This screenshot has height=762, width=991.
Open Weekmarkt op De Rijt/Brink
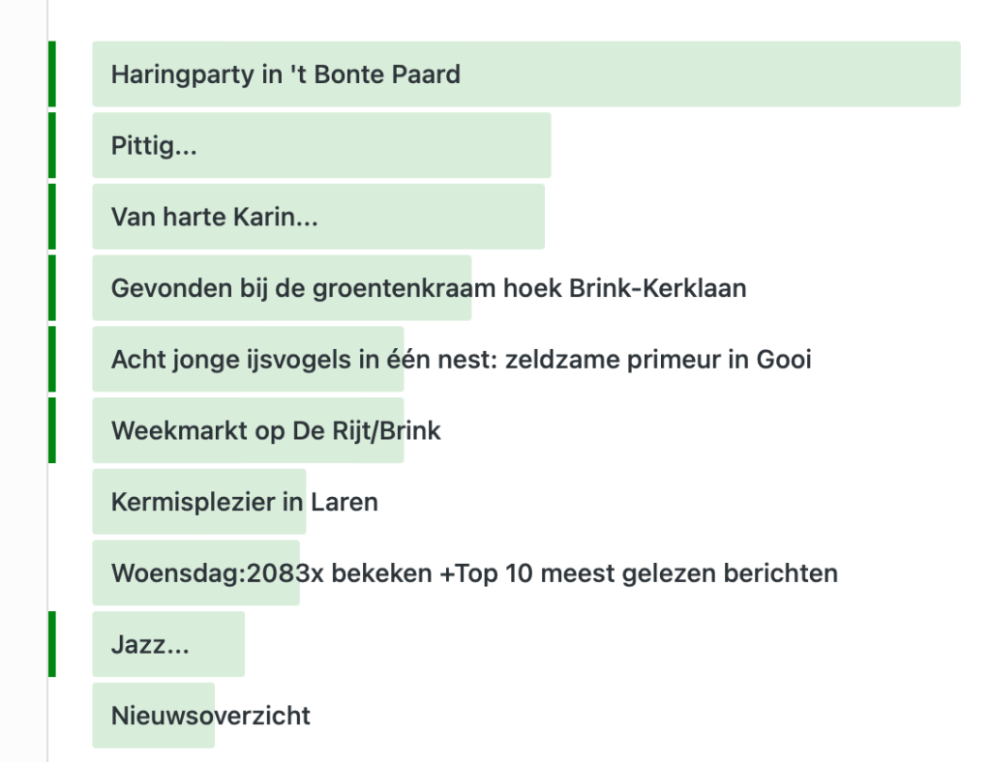click(276, 431)
